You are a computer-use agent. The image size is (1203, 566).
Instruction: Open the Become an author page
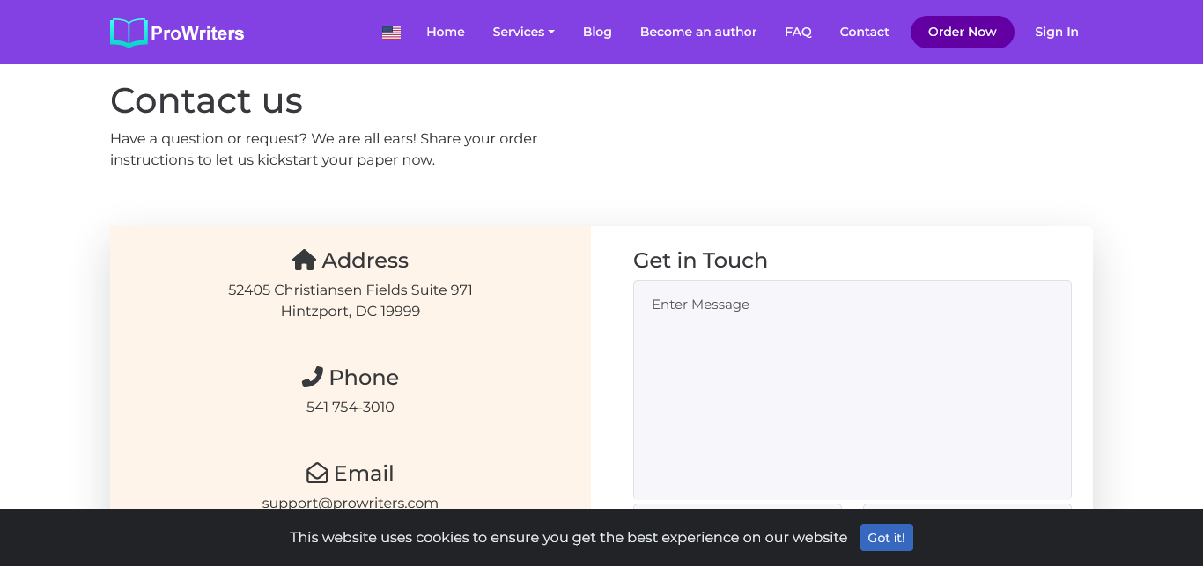pyautogui.click(x=698, y=32)
